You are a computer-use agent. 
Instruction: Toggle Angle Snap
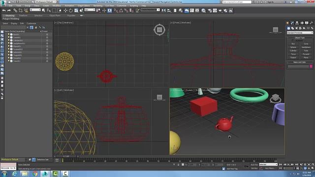tap(121, 10)
